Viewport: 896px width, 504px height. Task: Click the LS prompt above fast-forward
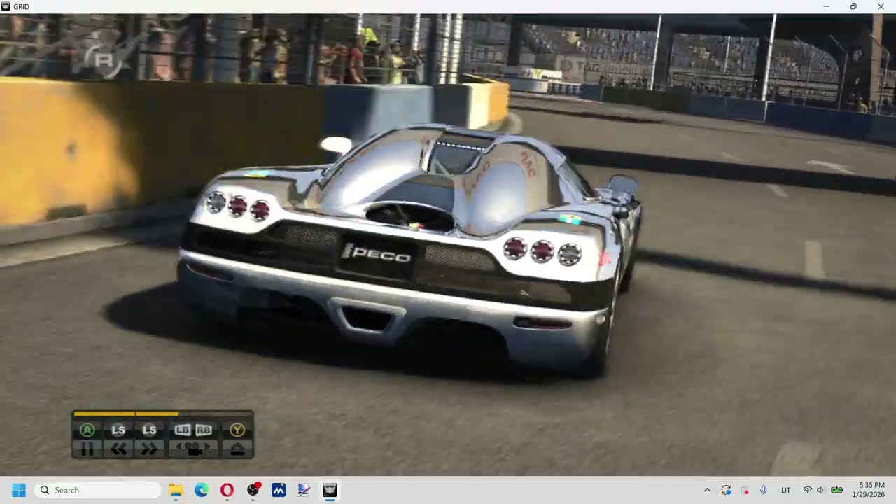point(149,430)
